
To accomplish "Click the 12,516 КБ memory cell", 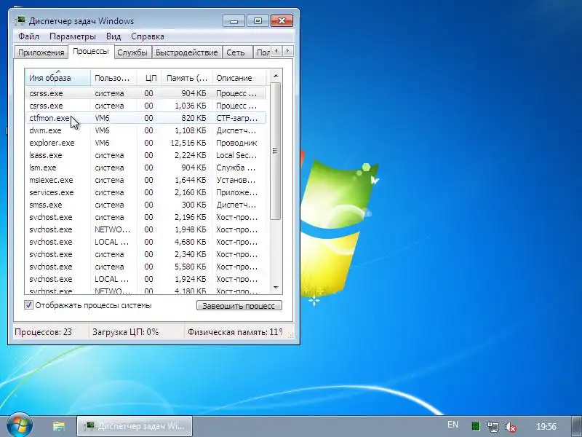I will tap(188, 143).
